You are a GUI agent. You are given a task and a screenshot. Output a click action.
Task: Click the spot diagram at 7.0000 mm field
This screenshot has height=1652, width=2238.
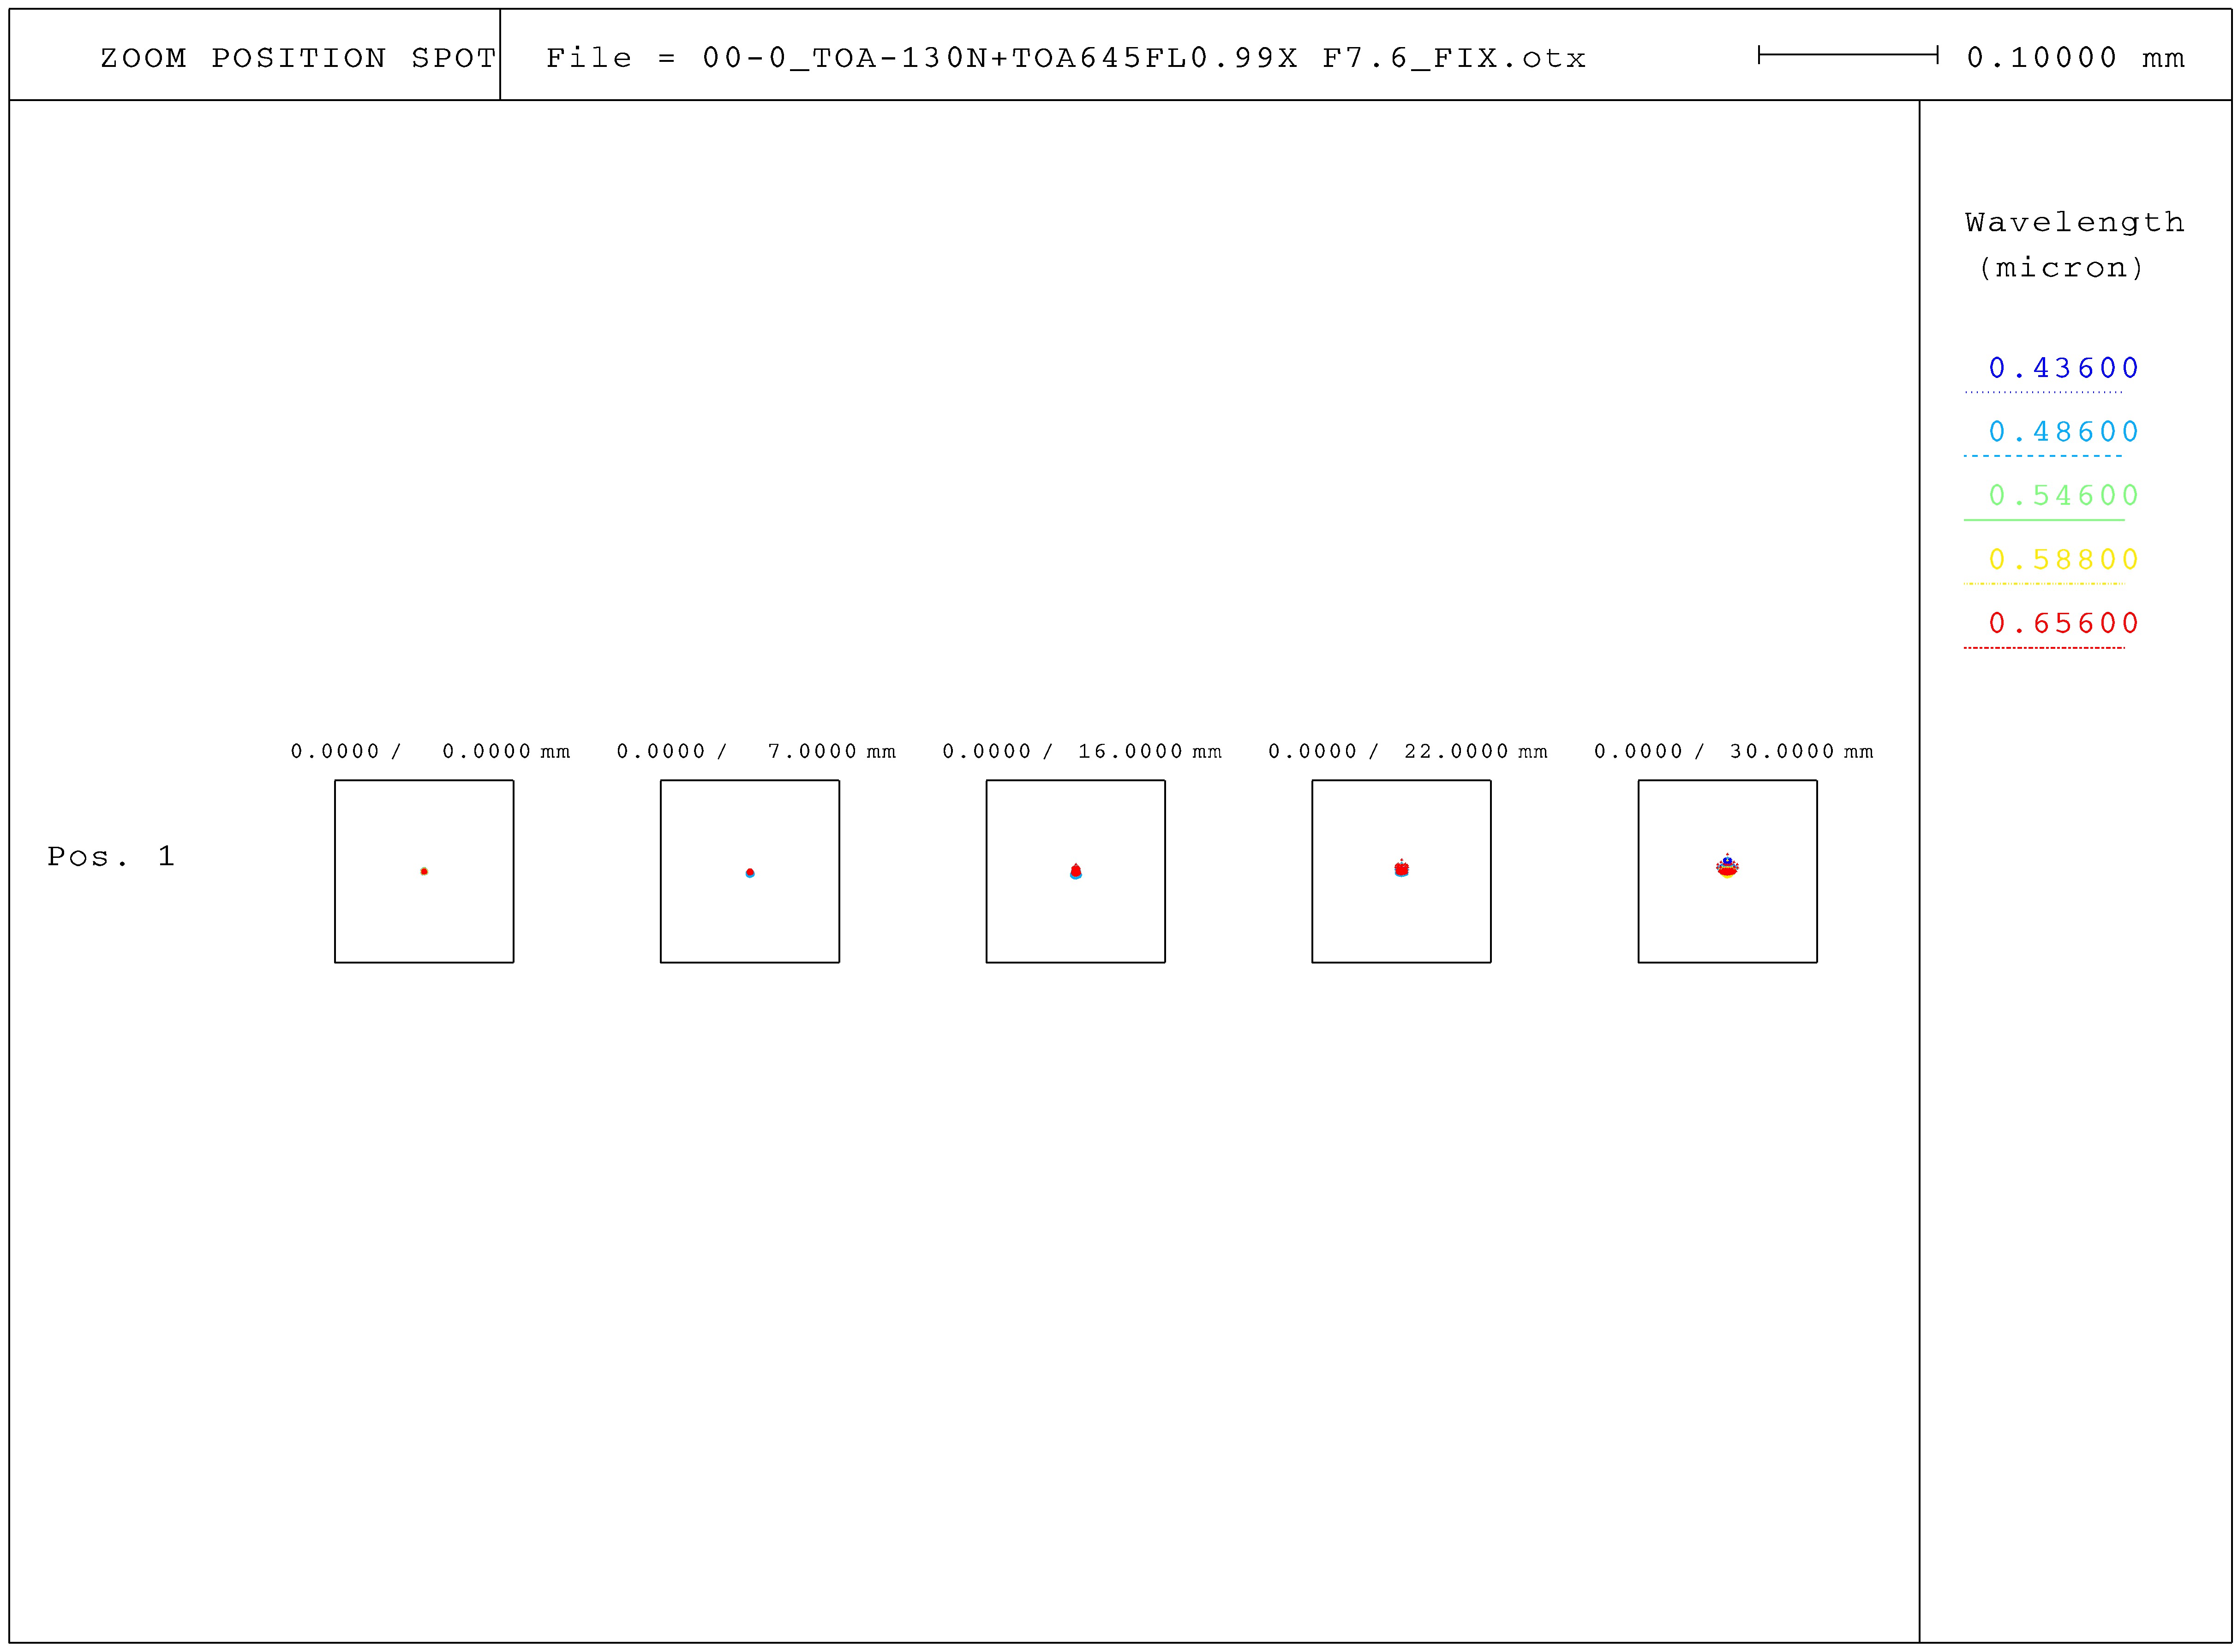point(750,872)
